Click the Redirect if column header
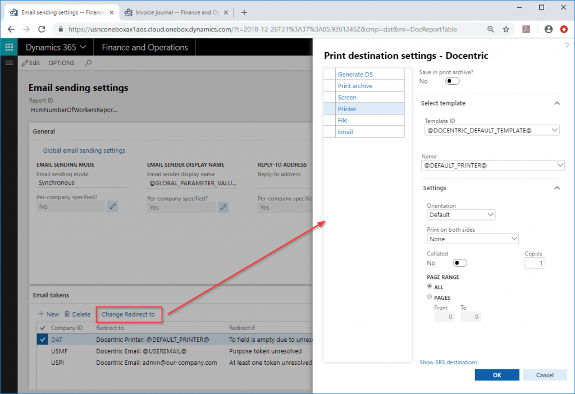575x394 pixels. click(242, 328)
